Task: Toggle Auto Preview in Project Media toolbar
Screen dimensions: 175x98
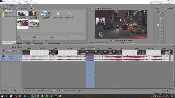Action: point(26,8)
